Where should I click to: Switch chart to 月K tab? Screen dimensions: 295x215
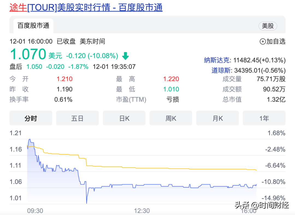tap(217, 118)
